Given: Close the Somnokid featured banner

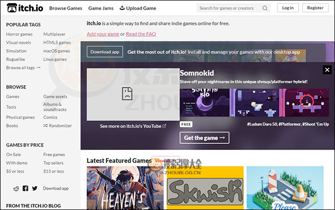Looking at the screenshot, I should pyautogui.click(x=327, y=70).
